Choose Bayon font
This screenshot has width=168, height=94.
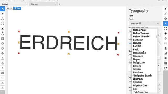pyautogui.click(x=136, y=59)
